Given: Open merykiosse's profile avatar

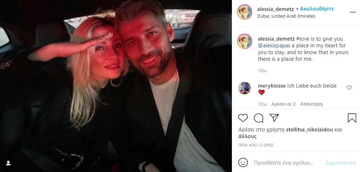Looking at the screenshot, I should pyautogui.click(x=244, y=88).
